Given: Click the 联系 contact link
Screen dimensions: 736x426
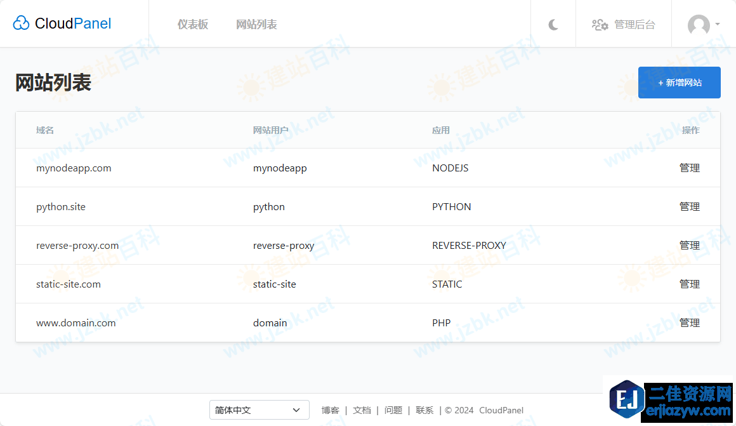Looking at the screenshot, I should pos(424,409).
